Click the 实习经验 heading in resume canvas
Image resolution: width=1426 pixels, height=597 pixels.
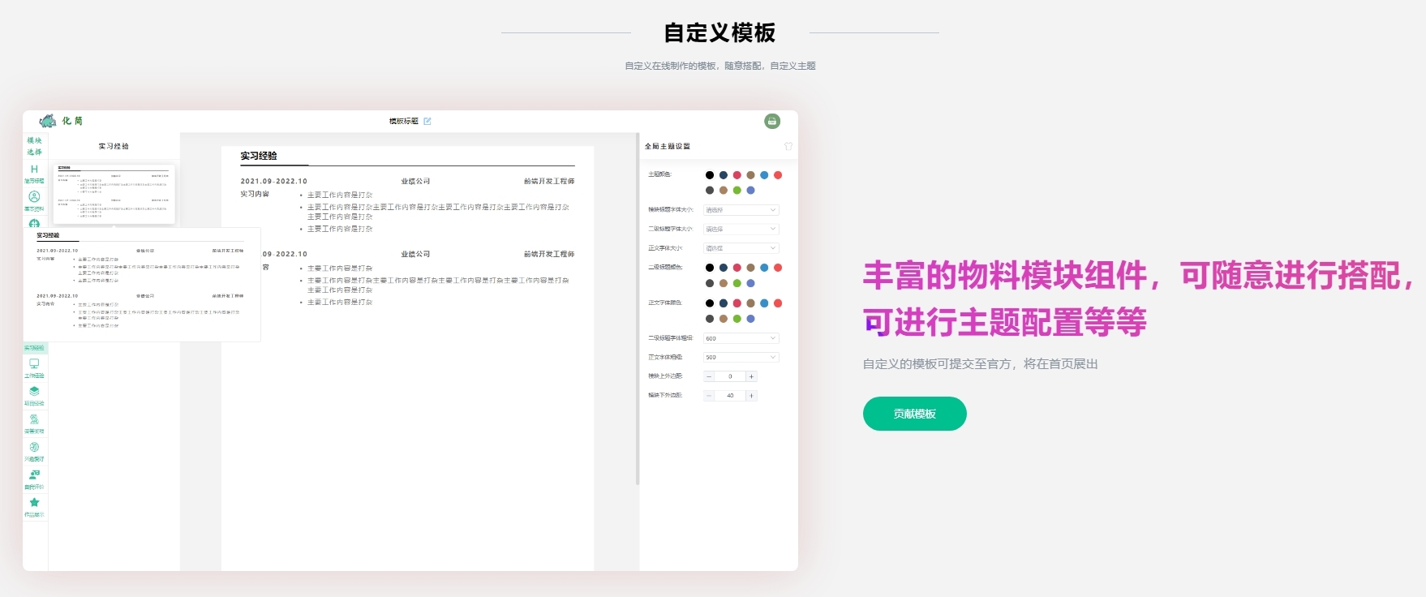tap(259, 156)
